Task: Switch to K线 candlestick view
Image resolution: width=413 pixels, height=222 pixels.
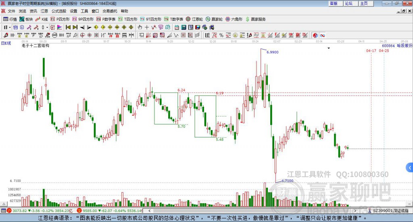Action: click(x=42, y=19)
